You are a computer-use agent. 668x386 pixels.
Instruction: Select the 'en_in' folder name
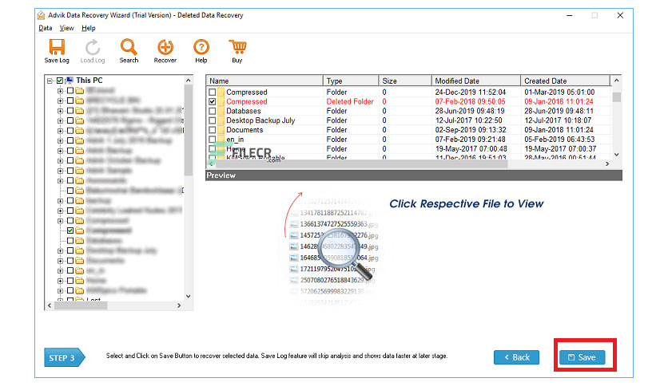(x=235, y=140)
